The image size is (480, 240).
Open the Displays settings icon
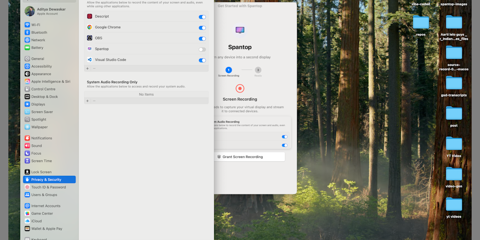click(x=27, y=104)
